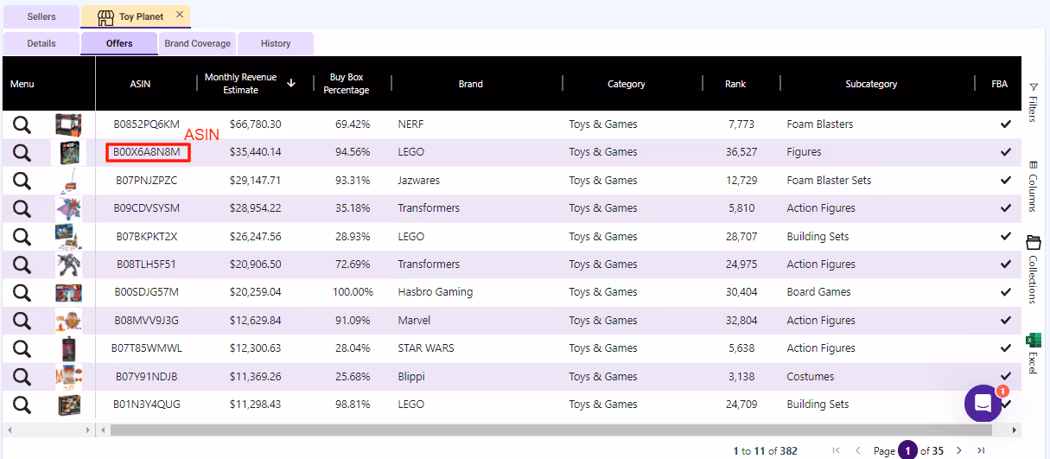Open the chat support bubble
Image resolution: width=1050 pixels, height=459 pixels.
(983, 403)
